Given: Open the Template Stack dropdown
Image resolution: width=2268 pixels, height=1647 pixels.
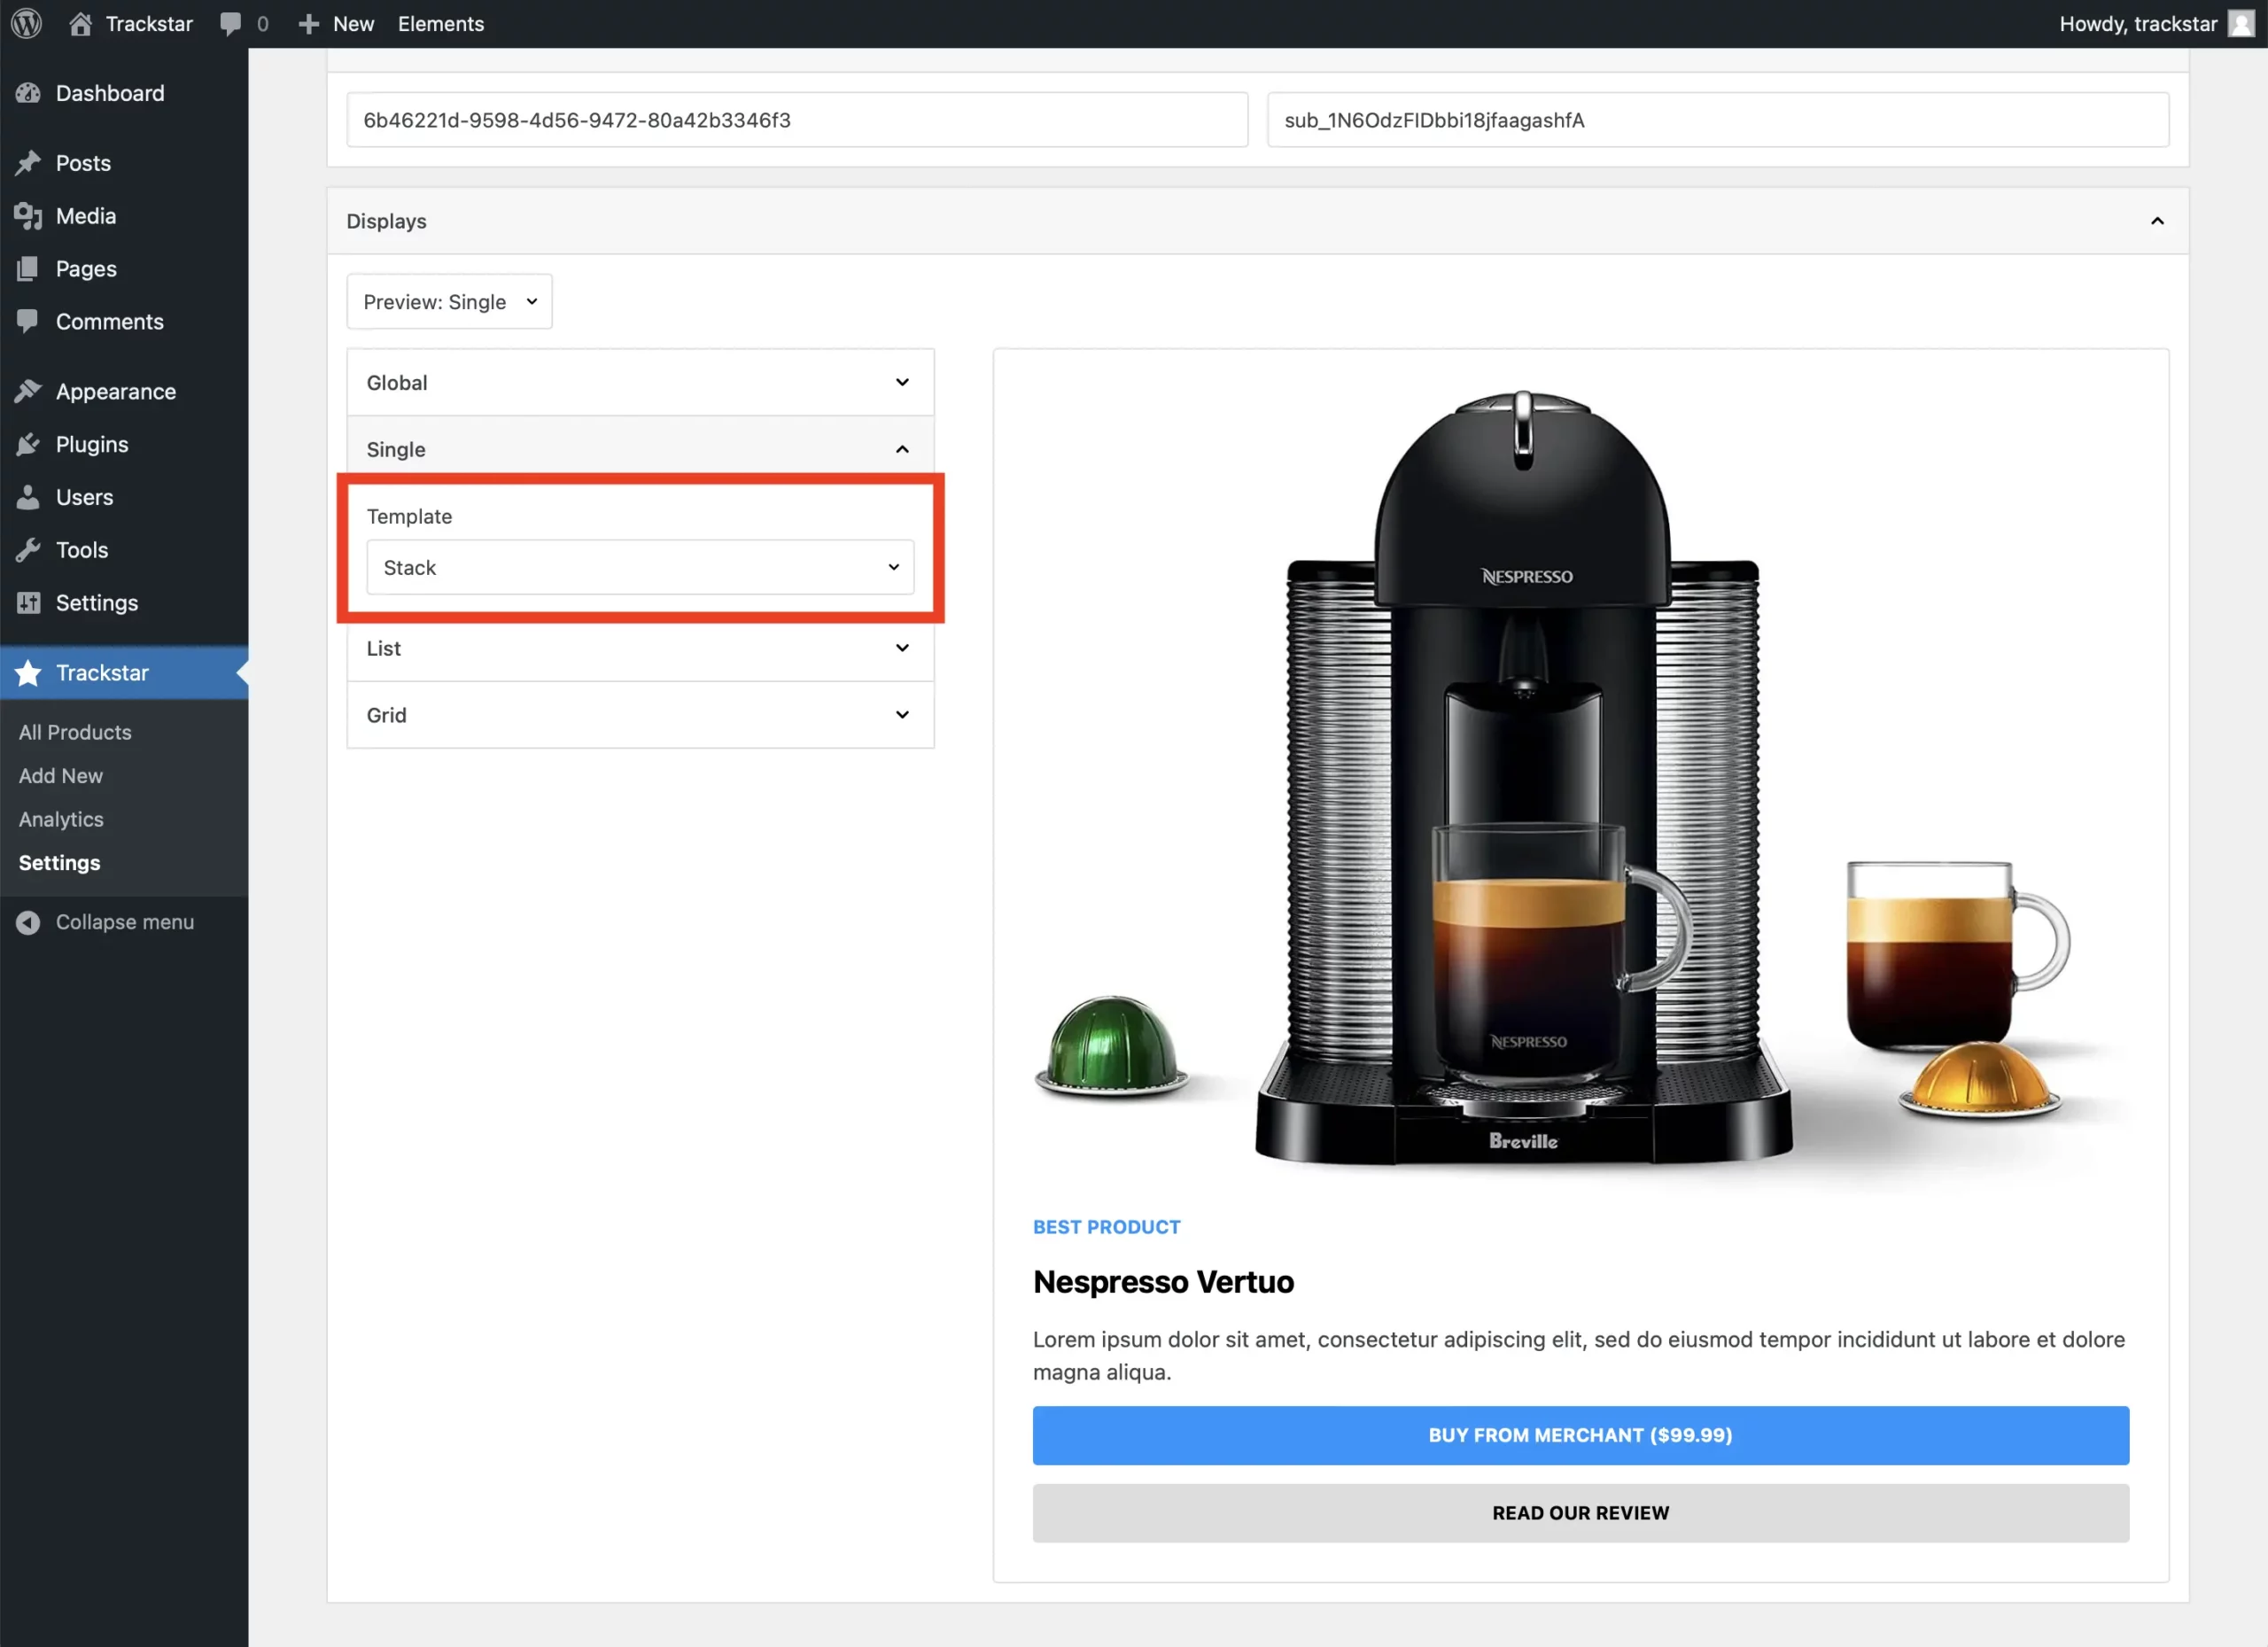Looking at the screenshot, I should coord(640,567).
